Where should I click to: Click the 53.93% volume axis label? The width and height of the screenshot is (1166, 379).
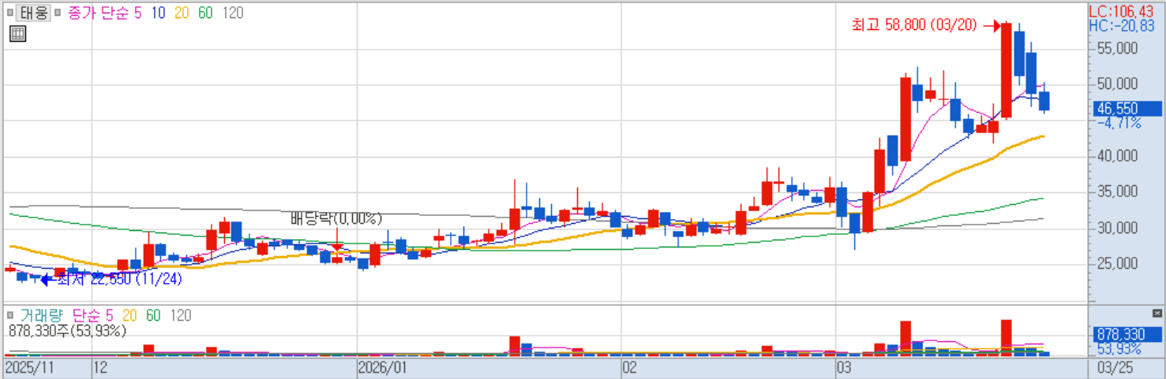click(x=1119, y=348)
